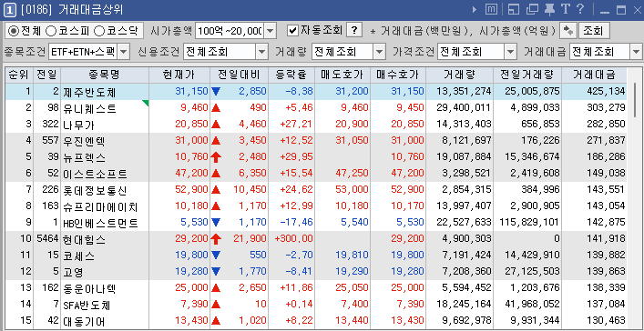This screenshot has width=644, height=331.
Task: Sort by 종목명 column header
Action: [x=105, y=75]
